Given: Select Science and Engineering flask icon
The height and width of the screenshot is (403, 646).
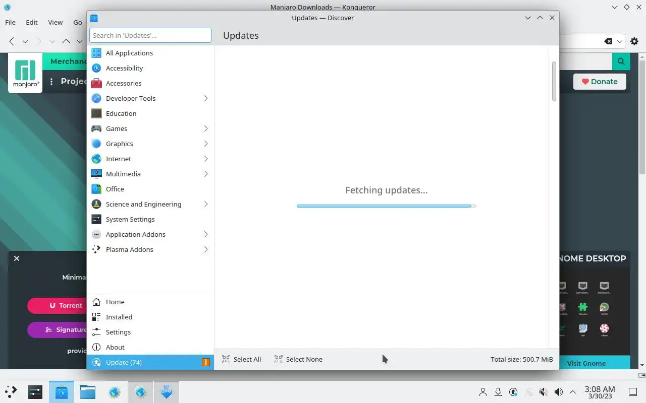Looking at the screenshot, I should pyautogui.click(x=96, y=204).
